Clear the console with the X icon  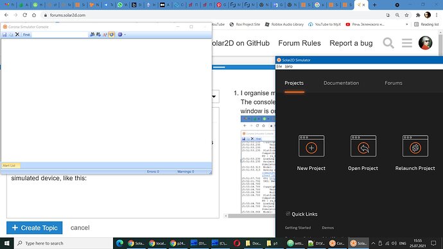(x=17, y=35)
